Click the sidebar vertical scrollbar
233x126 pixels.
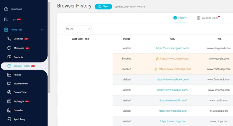click(x=49, y=48)
